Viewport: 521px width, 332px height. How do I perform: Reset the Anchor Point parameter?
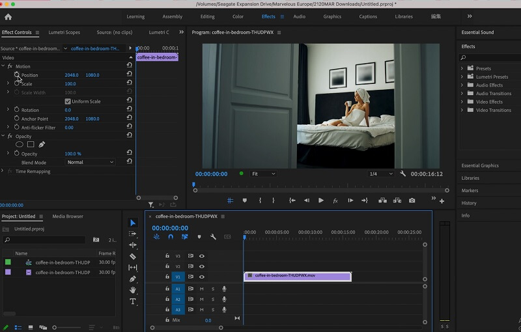coord(129,117)
